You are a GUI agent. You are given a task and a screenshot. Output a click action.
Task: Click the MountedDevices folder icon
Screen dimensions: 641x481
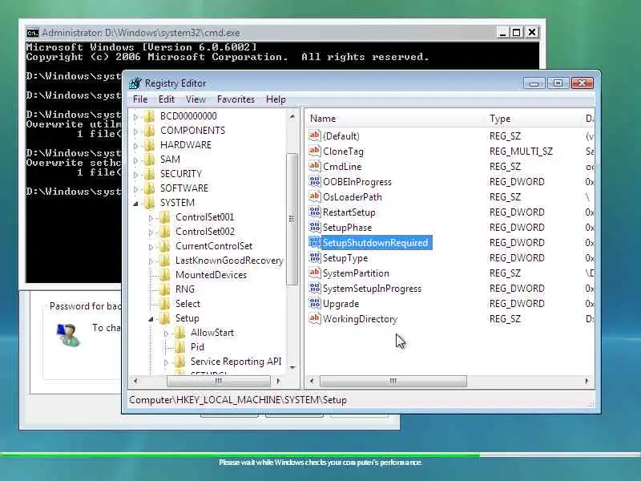click(165, 275)
